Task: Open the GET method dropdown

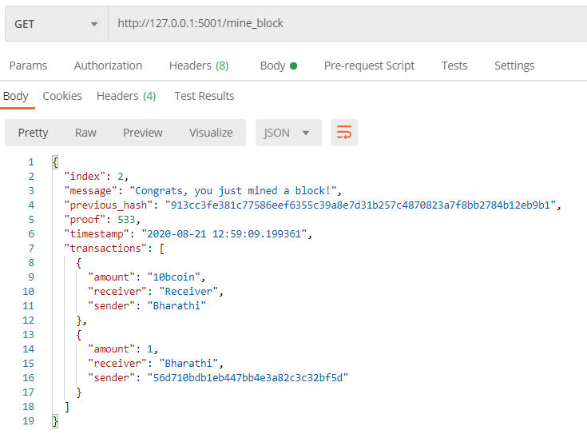Action: (56, 24)
